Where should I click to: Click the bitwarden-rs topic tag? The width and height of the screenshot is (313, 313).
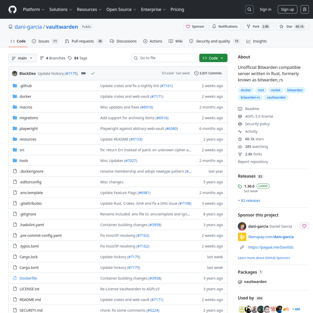[x=250, y=97]
